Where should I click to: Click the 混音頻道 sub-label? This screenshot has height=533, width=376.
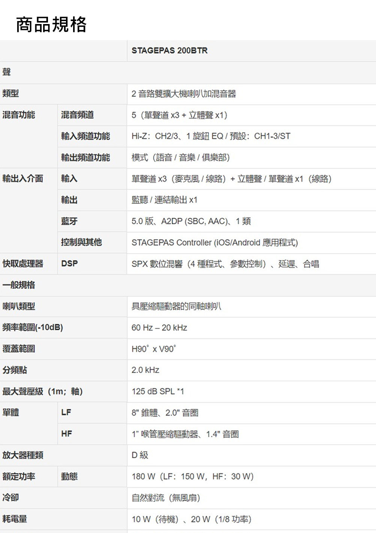[x=78, y=115]
